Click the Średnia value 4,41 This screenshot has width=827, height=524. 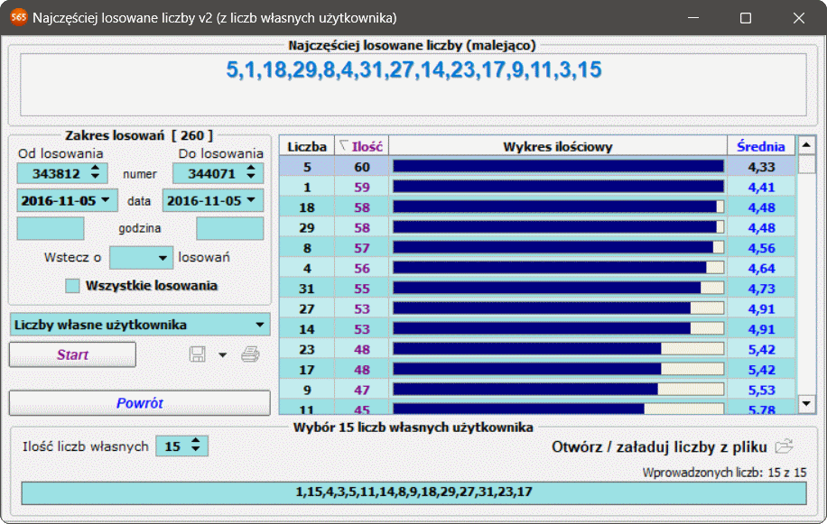click(761, 187)
